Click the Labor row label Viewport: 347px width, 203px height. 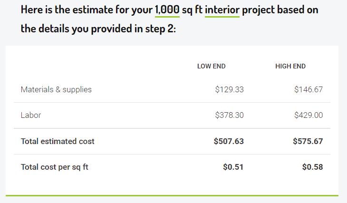click(x=31, y=115)
